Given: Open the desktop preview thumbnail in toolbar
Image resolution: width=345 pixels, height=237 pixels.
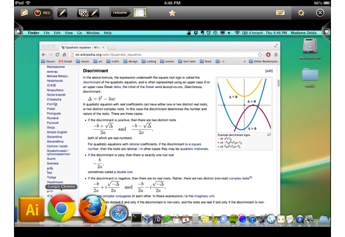Looking at the screenshot, I should 140,13.
